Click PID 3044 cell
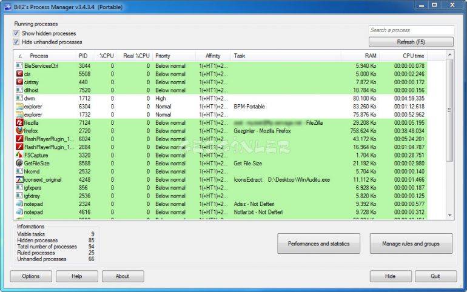Image resolution: width=467 pixels, height=292 pixels. click(84, 65)
